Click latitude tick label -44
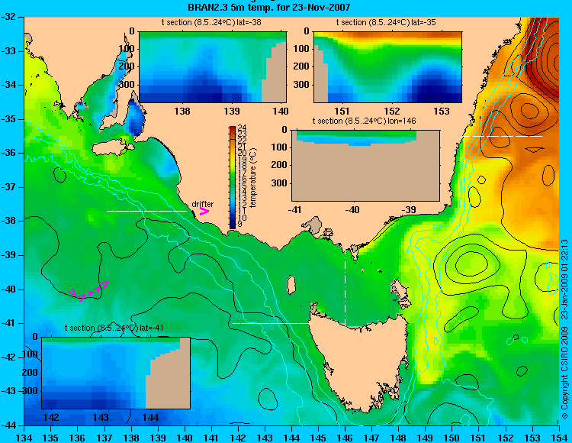This screenshot has height=443, width=572. [x=8, y=425]
